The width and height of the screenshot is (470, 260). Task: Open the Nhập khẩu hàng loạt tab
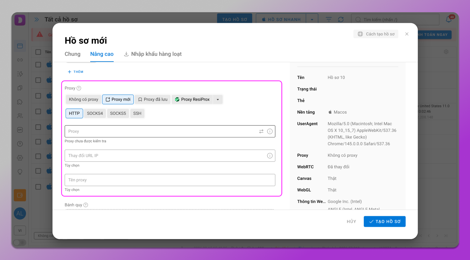pos(153,54)
